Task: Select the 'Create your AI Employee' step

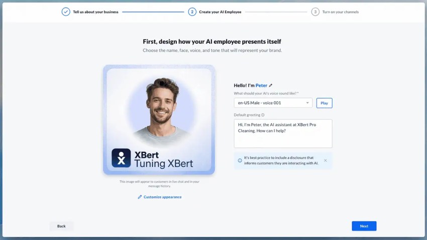Action: click(220, 12)
